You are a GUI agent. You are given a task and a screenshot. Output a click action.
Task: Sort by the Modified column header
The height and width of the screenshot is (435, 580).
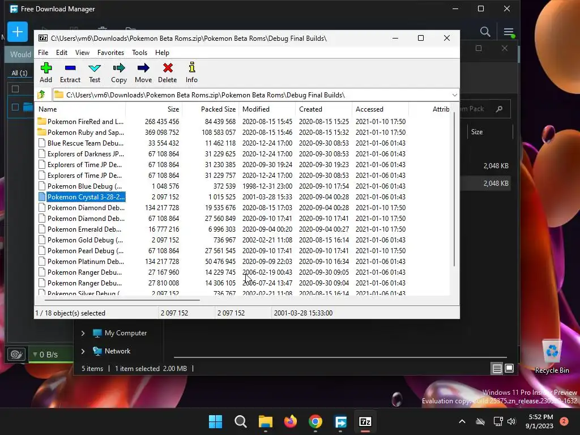267,109
